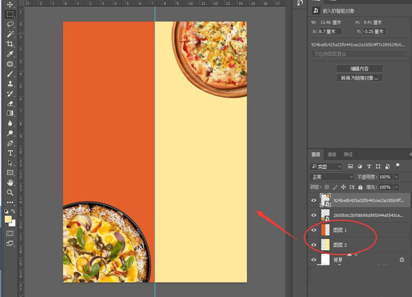Select the Magic Wand tool

(x=10, y=34)
